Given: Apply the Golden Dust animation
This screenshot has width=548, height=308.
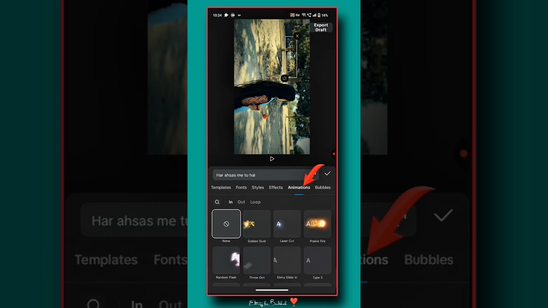Looking at the screenshot, I should tap(257, 224).
